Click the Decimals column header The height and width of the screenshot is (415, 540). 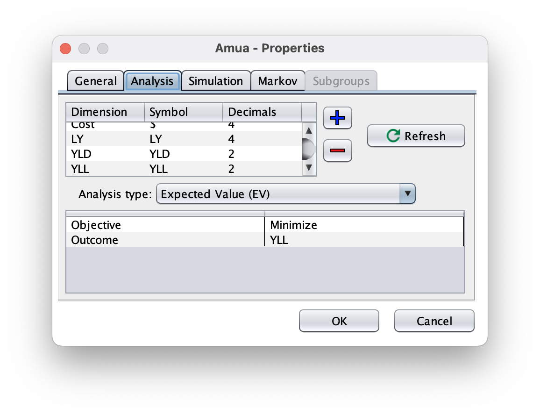(262, 112)
